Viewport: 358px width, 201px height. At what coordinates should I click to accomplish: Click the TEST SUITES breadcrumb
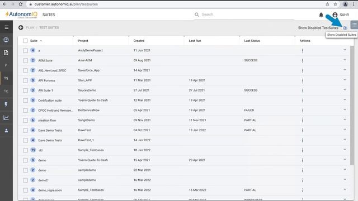[49, 27]
